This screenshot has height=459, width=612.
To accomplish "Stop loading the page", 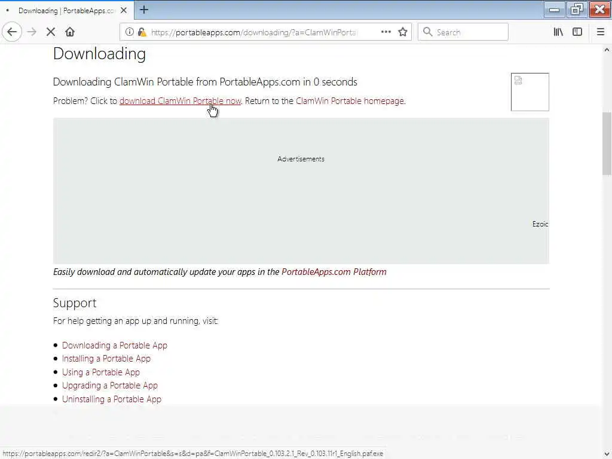I will 51,32.
